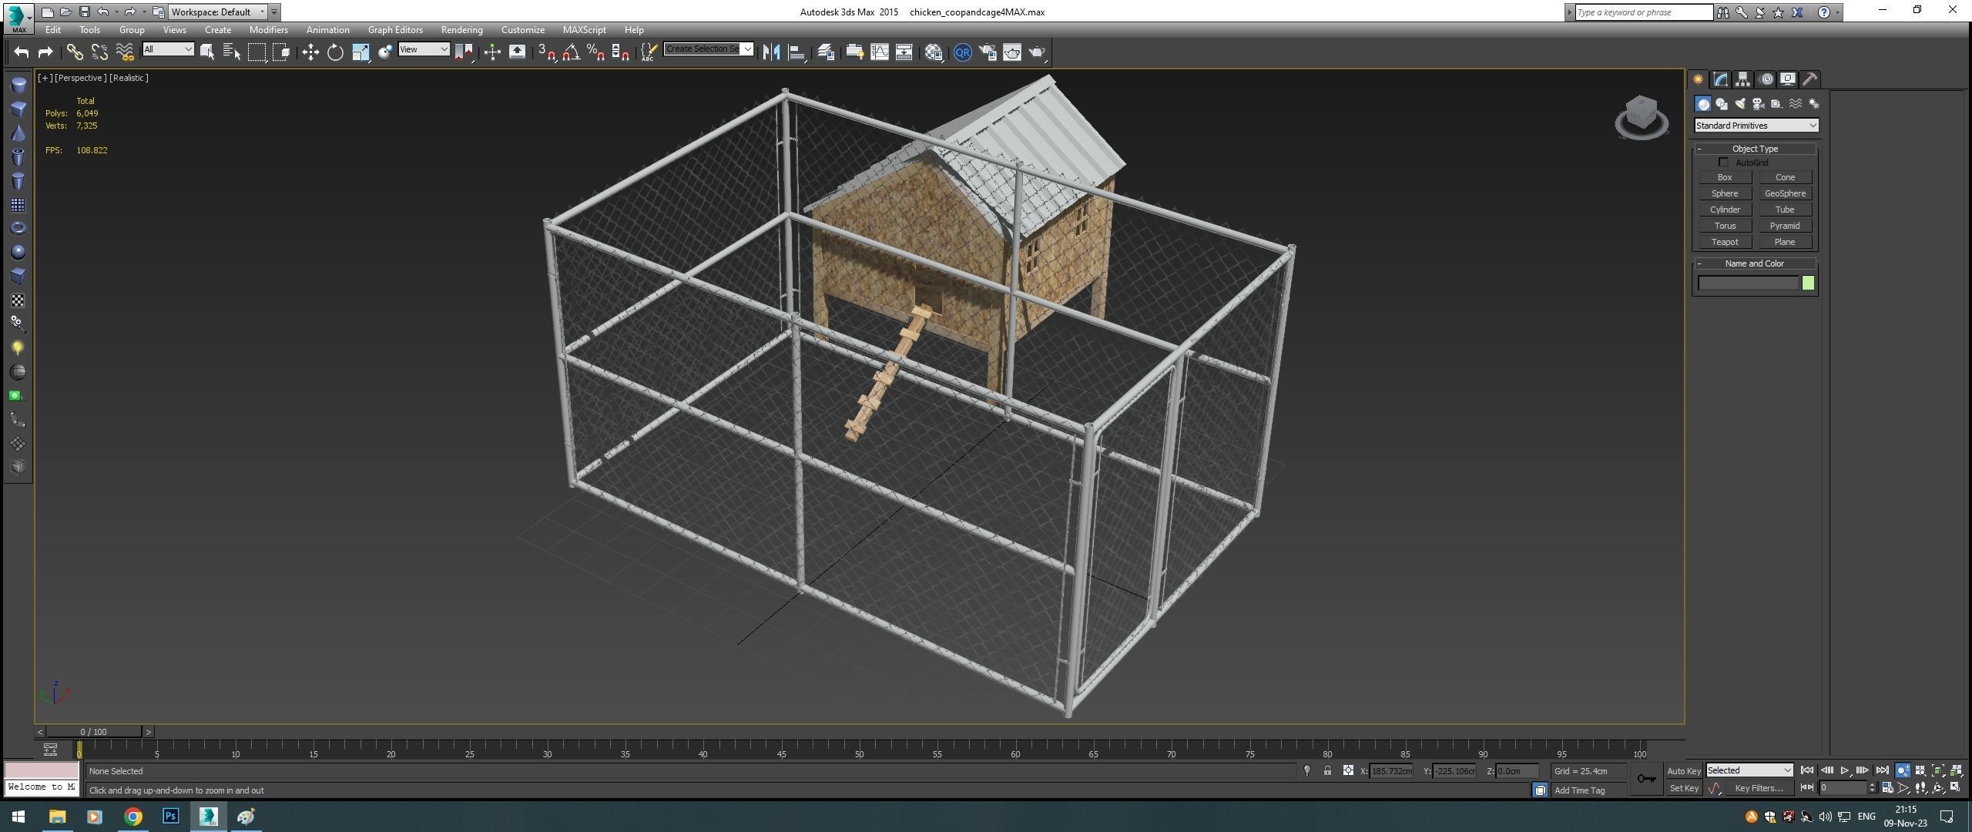Toggle the 3D Snaps button
The height and width of the screenshot is (832, 1972).
click(547, 52)
